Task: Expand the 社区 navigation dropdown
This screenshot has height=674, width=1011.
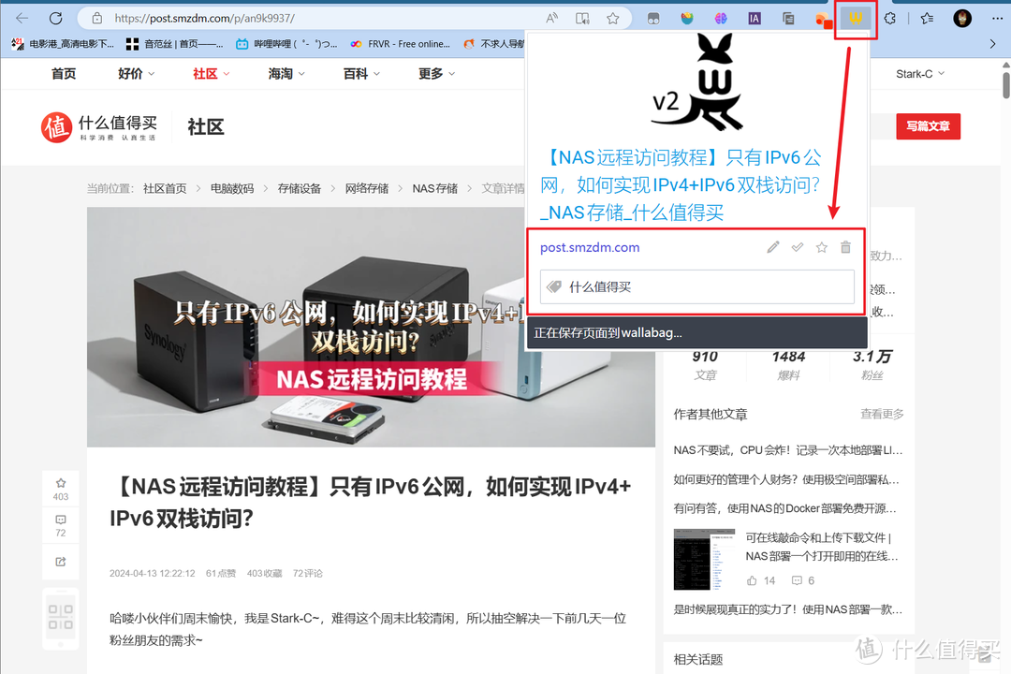Action: (x=209, y=73)
